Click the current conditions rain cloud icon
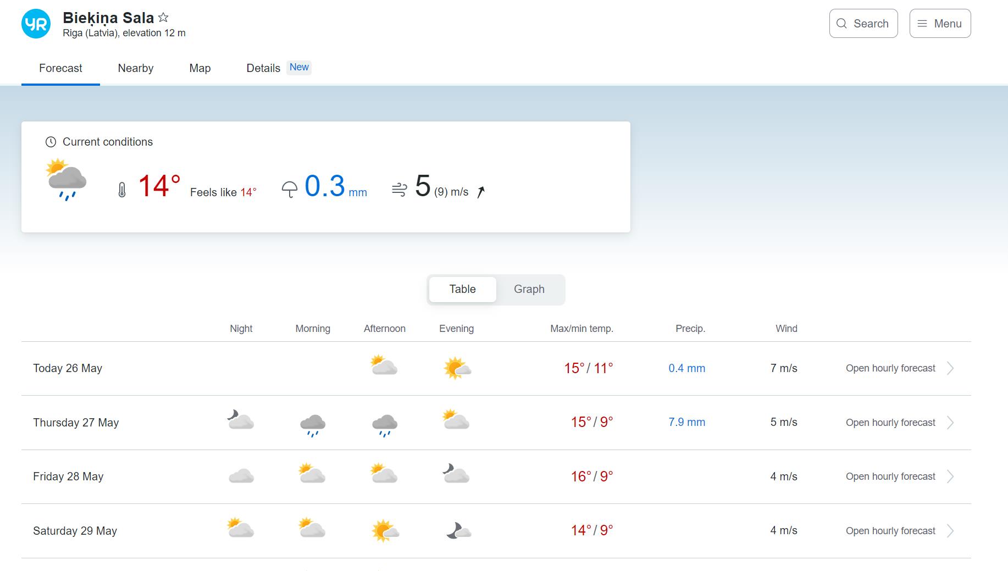The width and height of the screenshot is (1008, 571). click(66, 180)
